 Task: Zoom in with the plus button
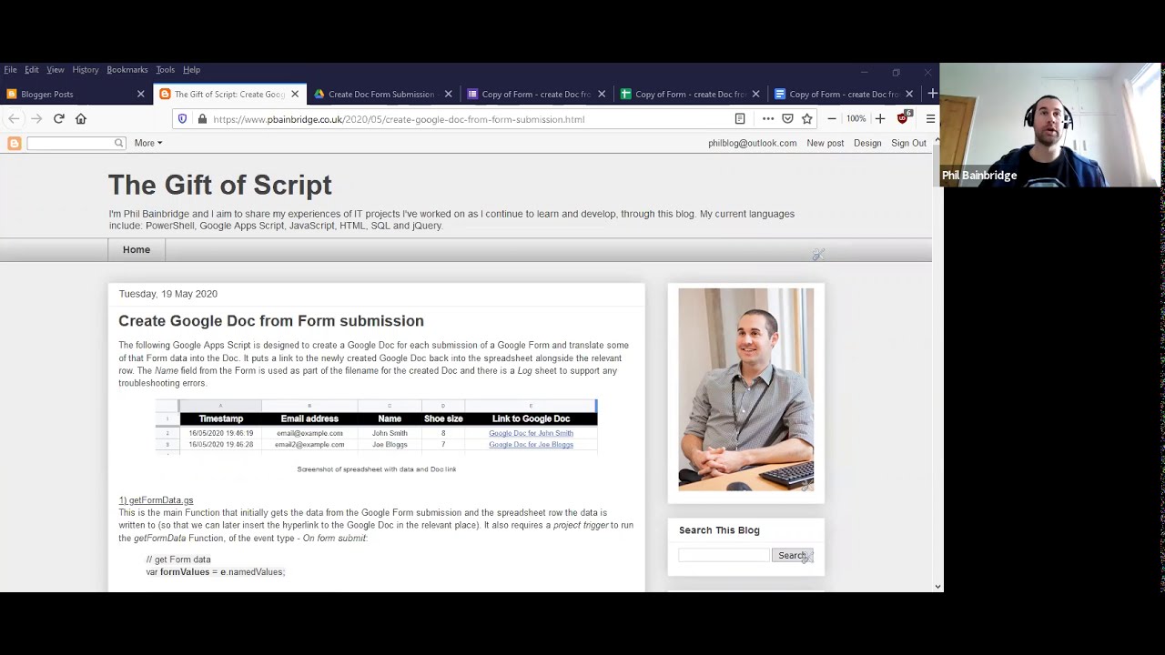pyautogui.click(x=880, y=119)
